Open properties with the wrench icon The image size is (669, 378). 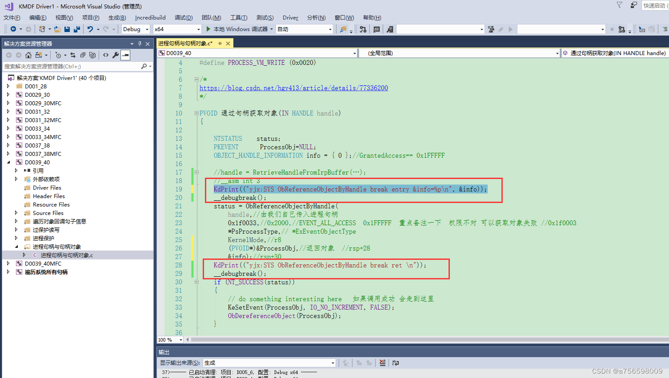click(116, 55)
